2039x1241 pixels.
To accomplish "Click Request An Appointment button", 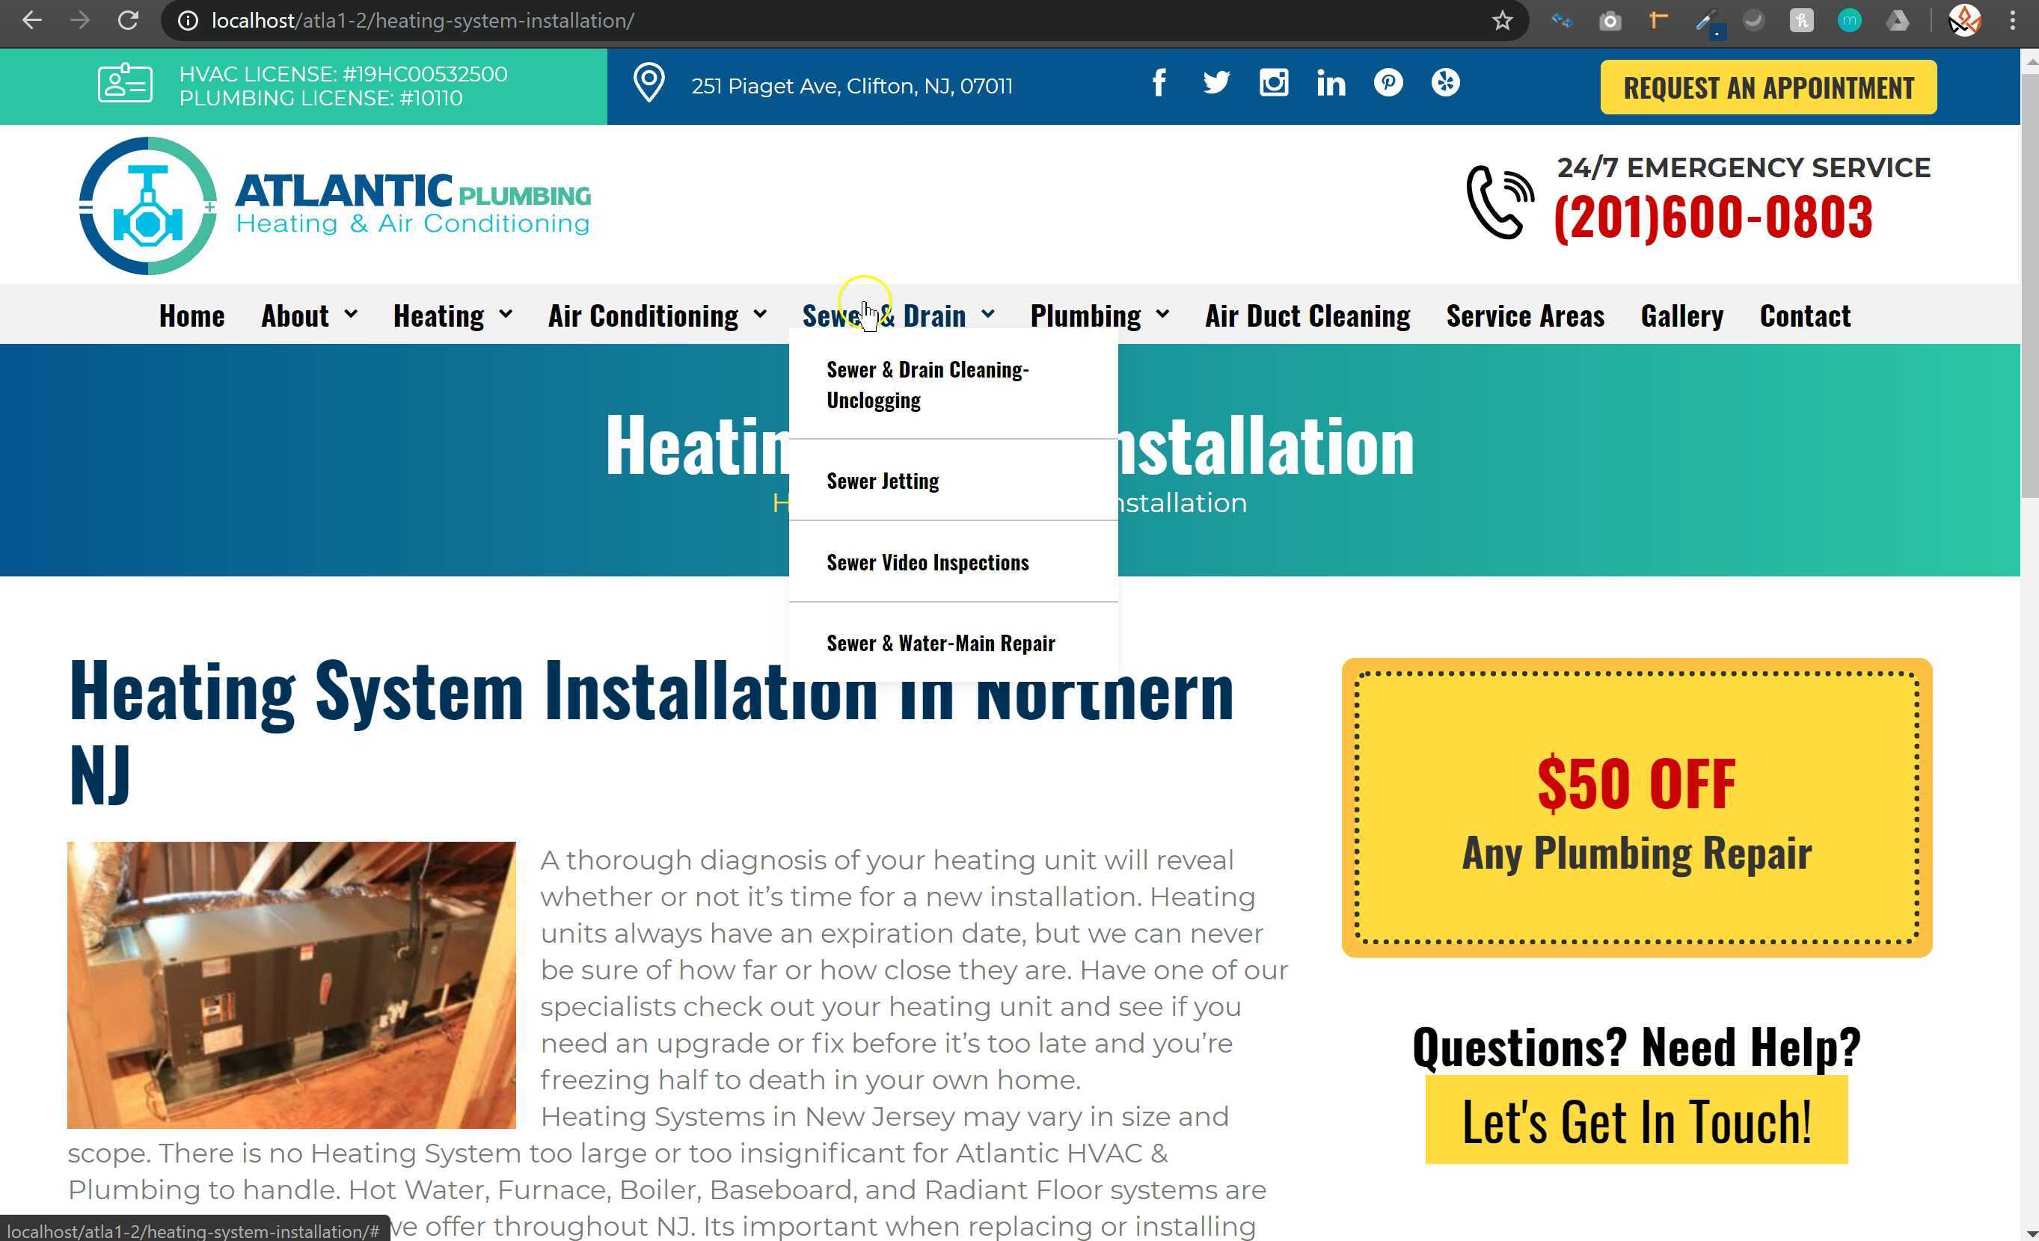I will point(1767,87).
